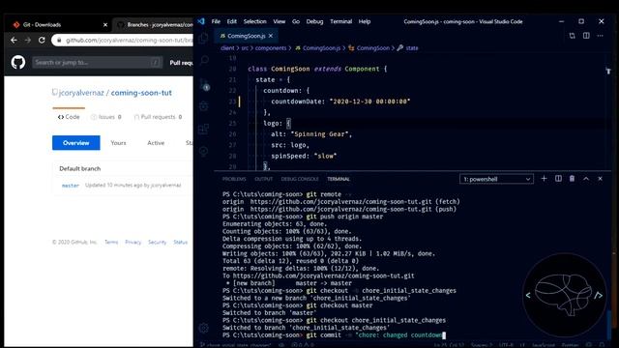Open the View menu

(280, 21)
